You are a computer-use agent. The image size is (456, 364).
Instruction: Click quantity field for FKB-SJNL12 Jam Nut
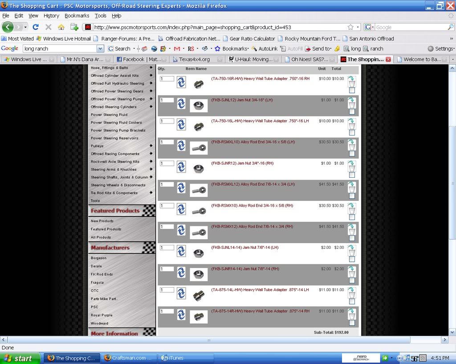(x=167, y=100)
